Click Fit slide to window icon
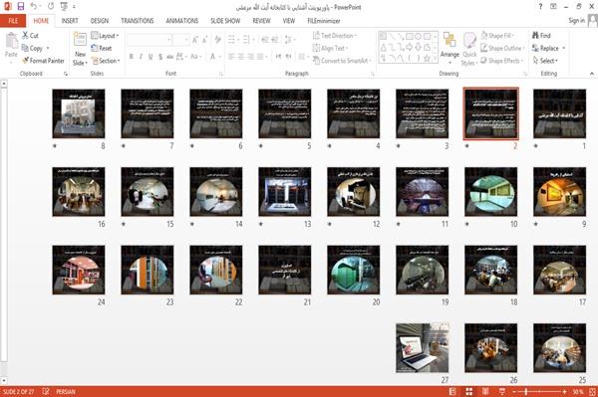This screenshot has width=598, height=397. point(592,391)
